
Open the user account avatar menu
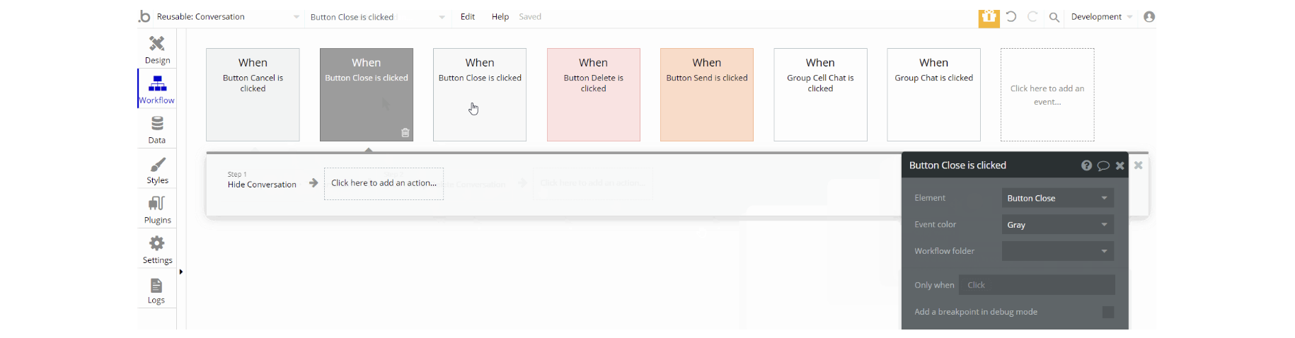coord(1149,17)
